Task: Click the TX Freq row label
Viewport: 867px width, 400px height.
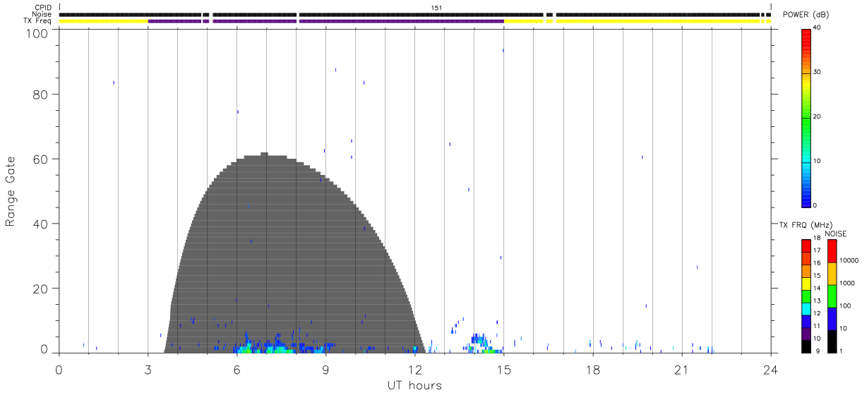Action: coord(38,21)
